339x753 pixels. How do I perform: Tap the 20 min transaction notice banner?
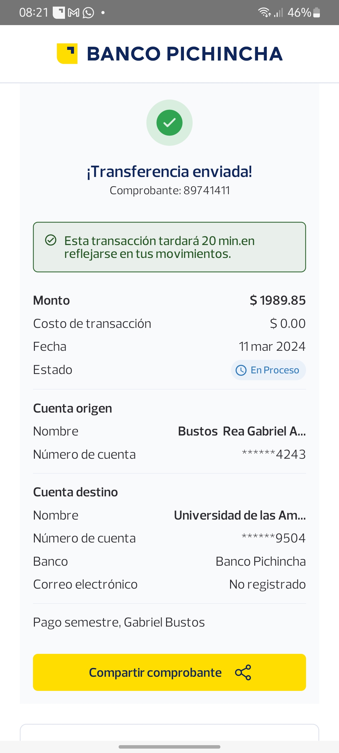pos(169,247)
